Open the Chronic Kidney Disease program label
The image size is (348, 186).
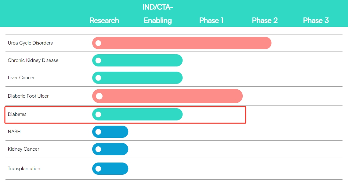33,60
